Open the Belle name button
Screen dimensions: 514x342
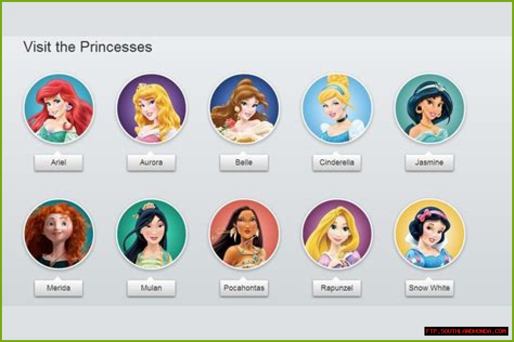point(244,163)
